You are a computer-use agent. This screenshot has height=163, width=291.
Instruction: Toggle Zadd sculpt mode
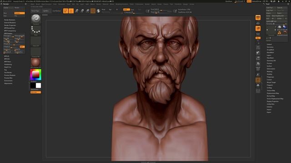pos(126,10)
